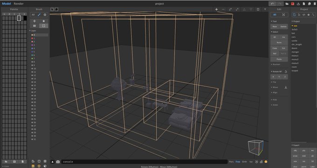Click the reset rotation icon next to Rotate 90°
The image size is (317, 168).
click(x=286, y=72)
